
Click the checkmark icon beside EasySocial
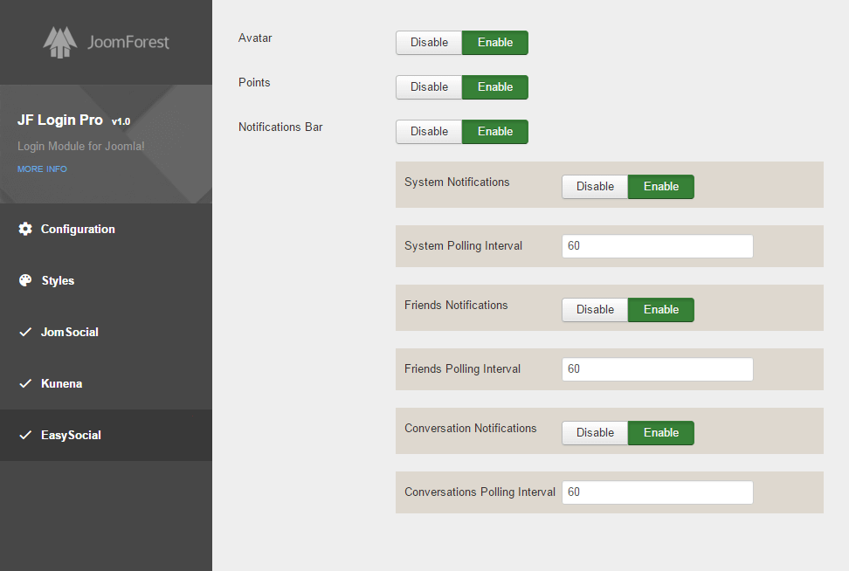[25, 435]
